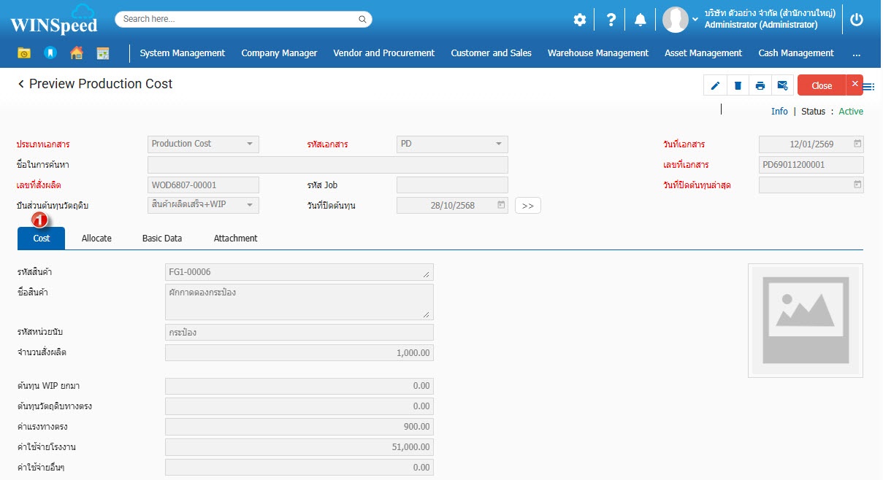Open the Basic Data tab
This screenshot has width=883, height=480.
click(162, 239)
